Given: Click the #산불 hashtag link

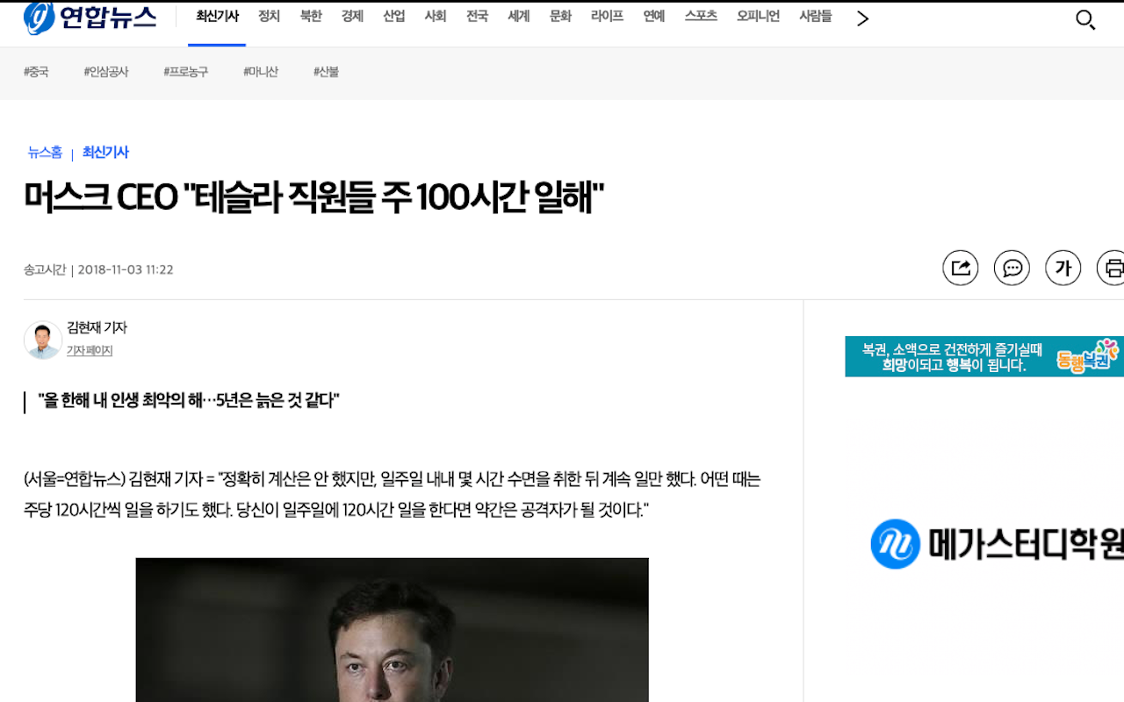Looking at the screenshot, I should pyautogui.click(x=326, y=72).
